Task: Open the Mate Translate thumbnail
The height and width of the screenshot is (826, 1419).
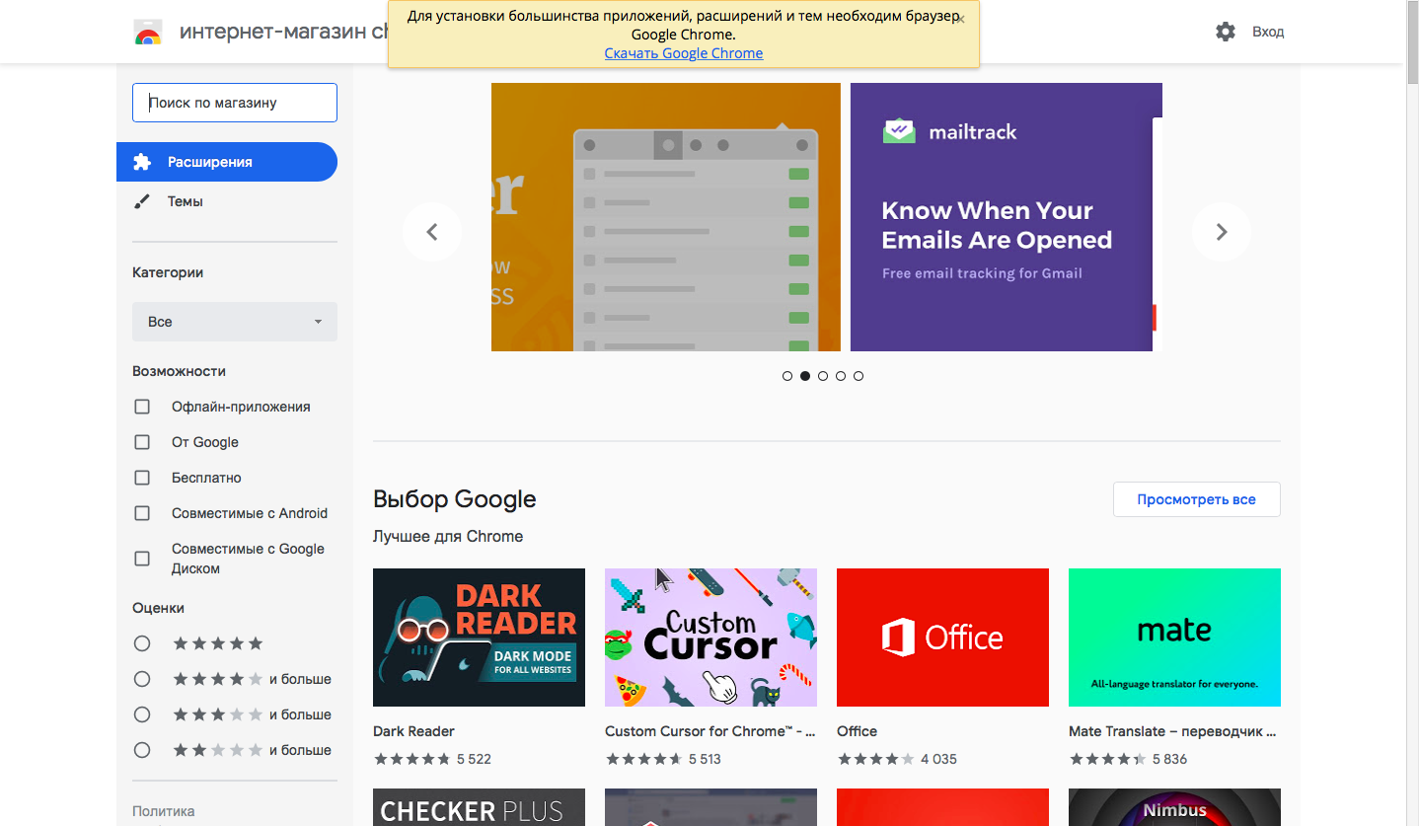Action: coord(1174,638)
